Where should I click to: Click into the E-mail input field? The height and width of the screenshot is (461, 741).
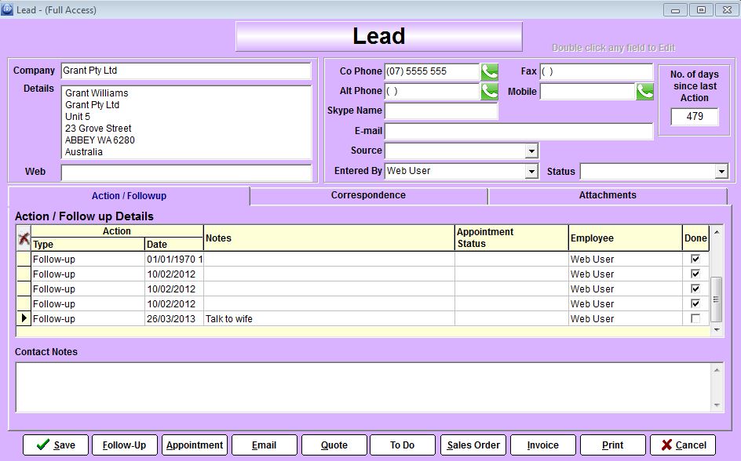point(518,131)
